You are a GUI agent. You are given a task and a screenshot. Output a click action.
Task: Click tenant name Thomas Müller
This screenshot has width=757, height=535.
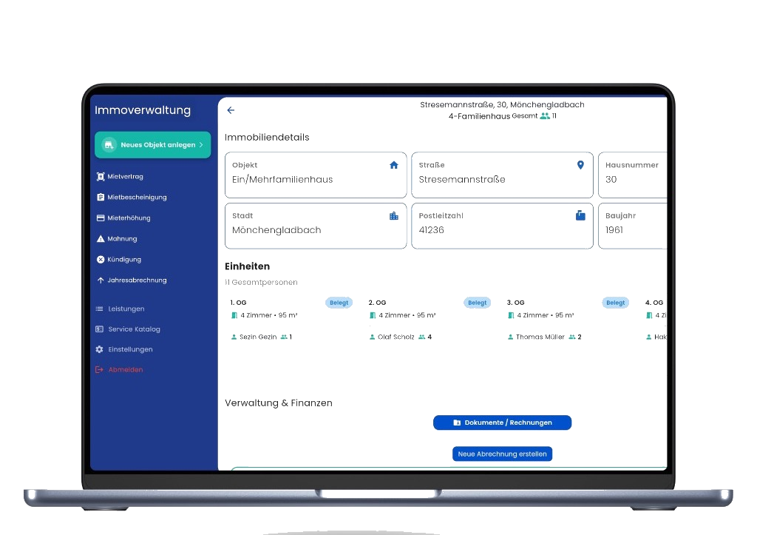pyautogui.click(x=540, y=337)
